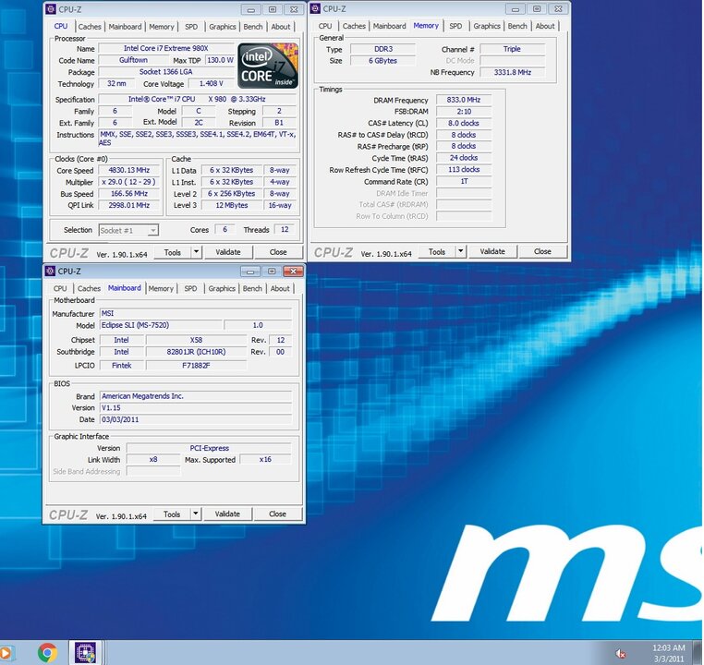Click Validate button in the Memory window
Screen dimensions: 704x665
(492, 251)
